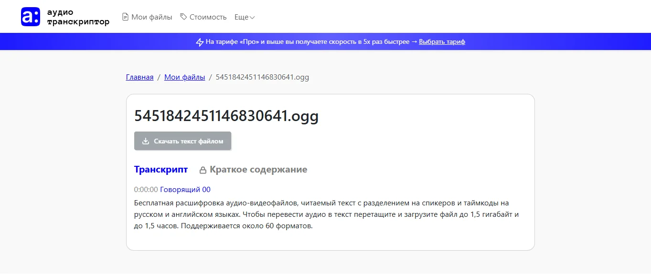651x274 pixels.
Task: Click the file icon beside Мои файлы
Action: click(x=126, y=17)
